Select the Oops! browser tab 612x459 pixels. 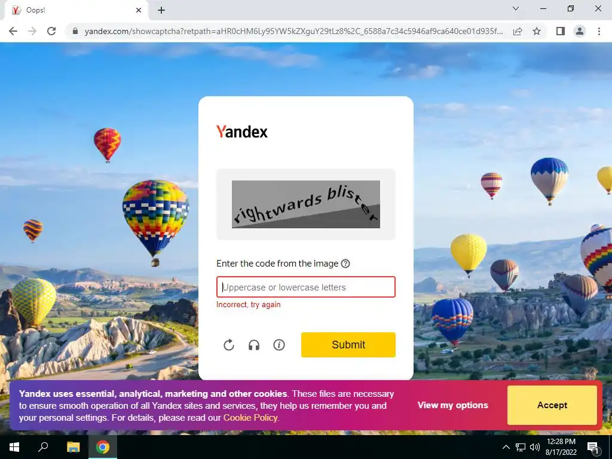76,10
